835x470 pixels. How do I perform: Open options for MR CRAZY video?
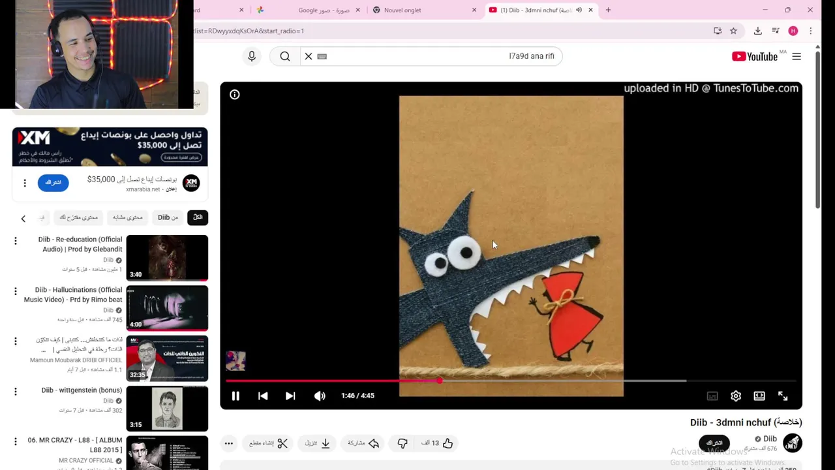click(16, 442)
